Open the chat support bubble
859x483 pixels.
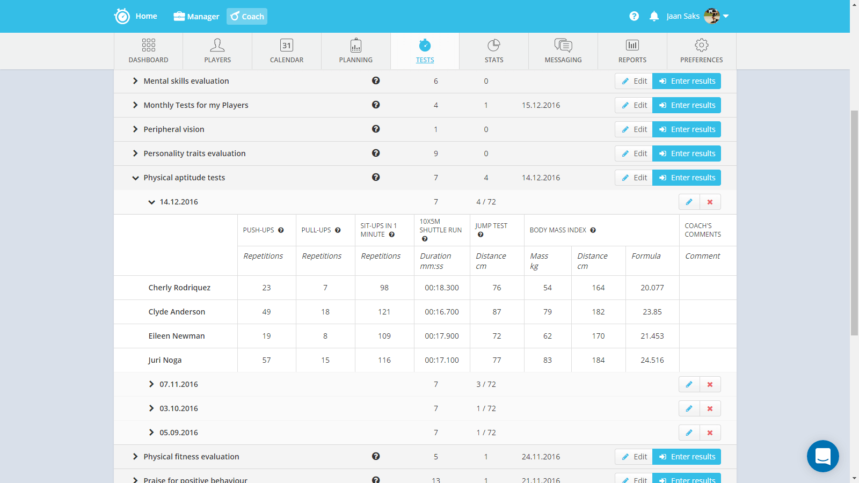pyautogui.click(x=822, y=456)
